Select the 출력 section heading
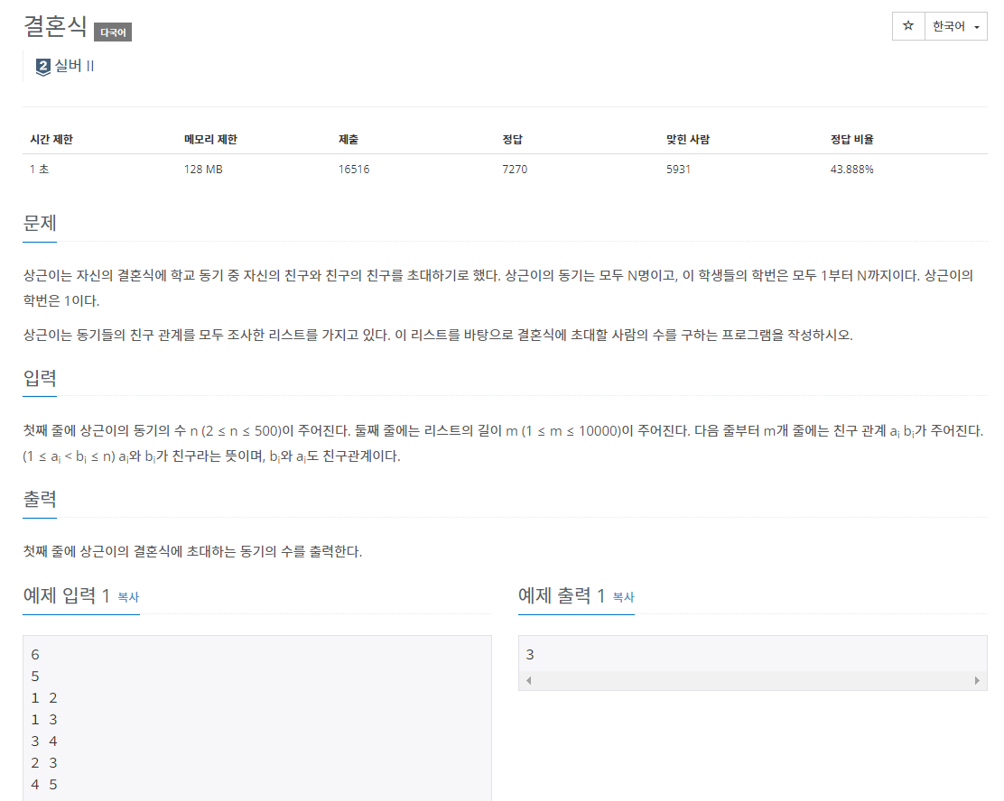The image size is (1004, 801). click(x=41, y=498)
